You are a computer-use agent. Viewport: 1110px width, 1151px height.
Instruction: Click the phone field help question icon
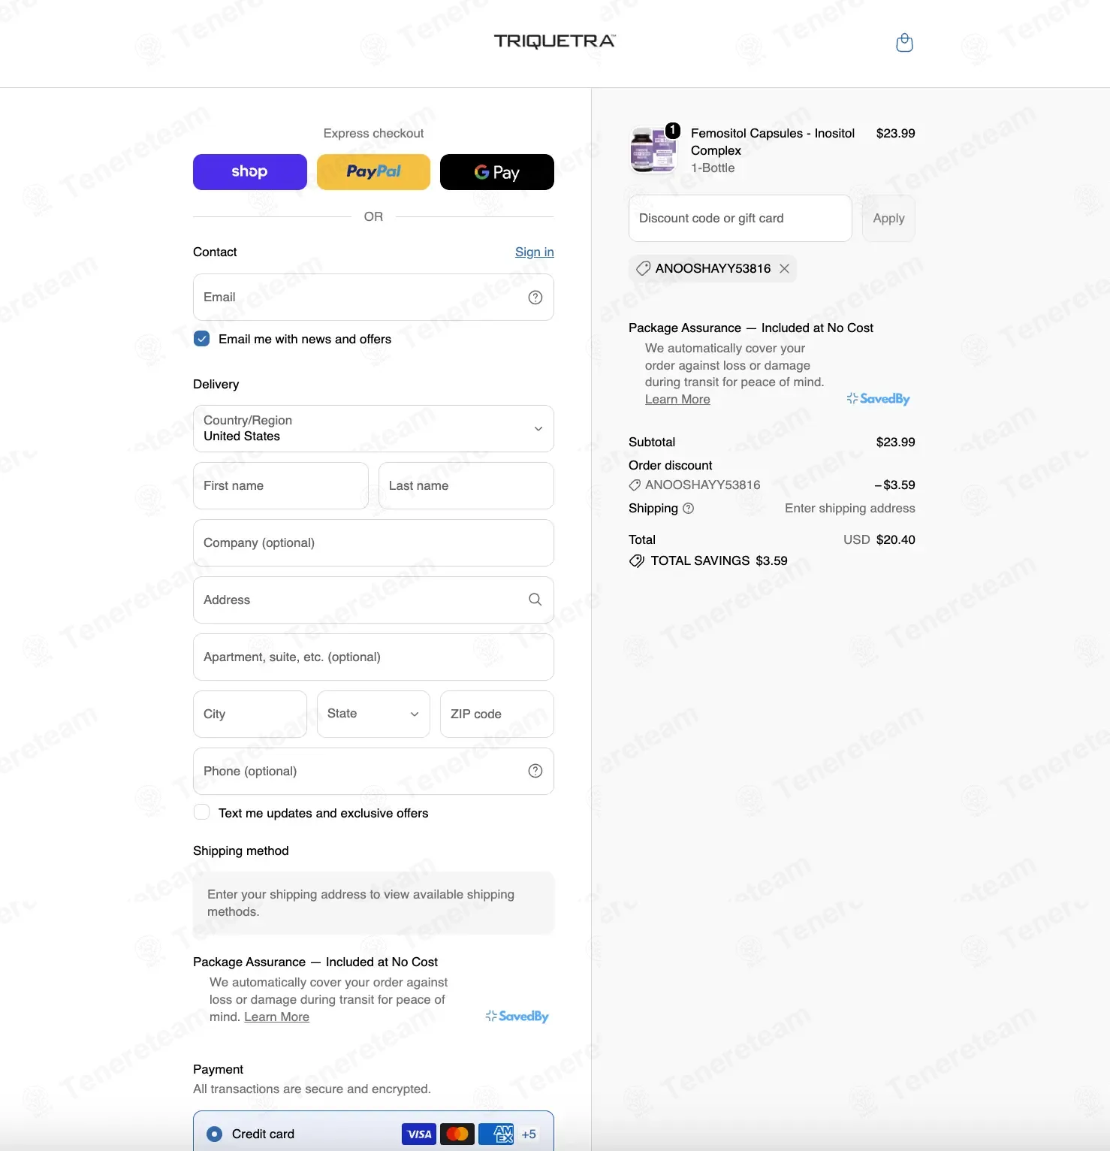[x=535, y=771]
